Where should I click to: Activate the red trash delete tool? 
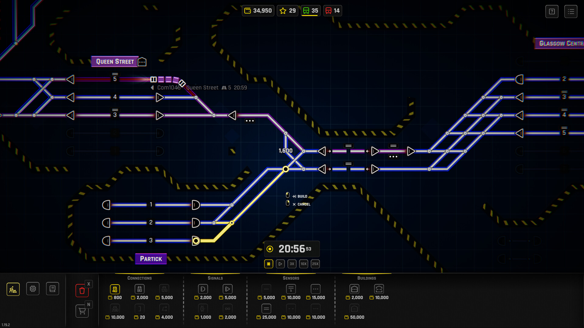pos(82,291)
